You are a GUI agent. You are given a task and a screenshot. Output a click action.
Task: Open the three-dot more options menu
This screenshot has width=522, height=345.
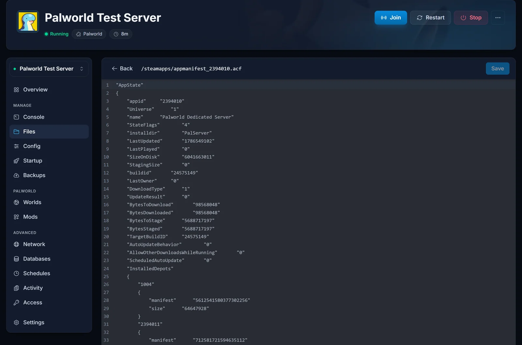coord(498,18)
